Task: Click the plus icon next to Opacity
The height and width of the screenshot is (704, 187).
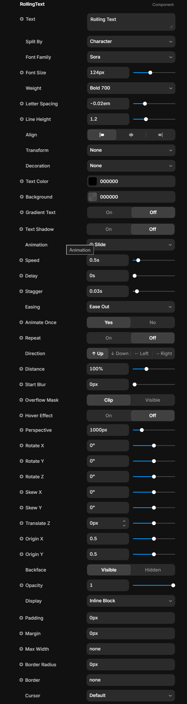Action: pyautogui.click(x=21, y=585)
